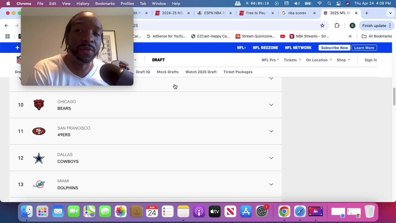Click the Learn More button
396x223 pixels.
[x=364, y=48]
